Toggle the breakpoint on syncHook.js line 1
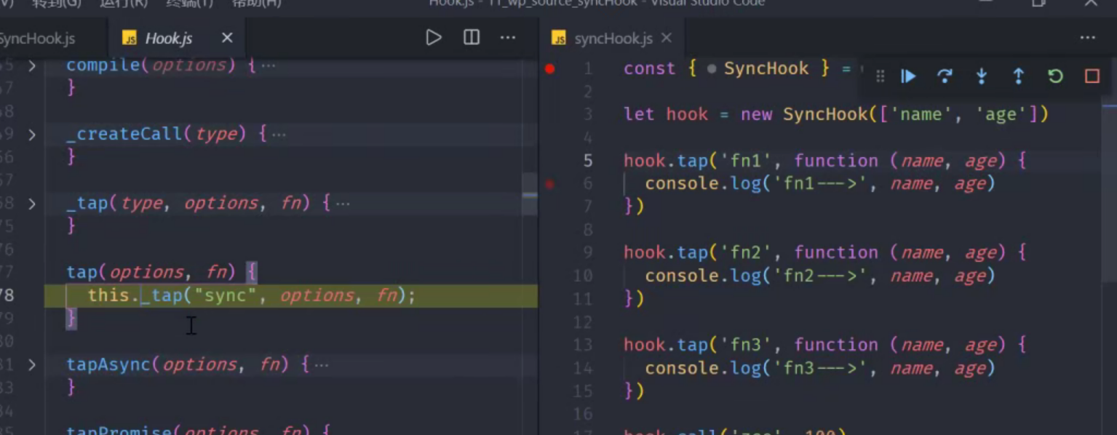 (x=550, y=69)
